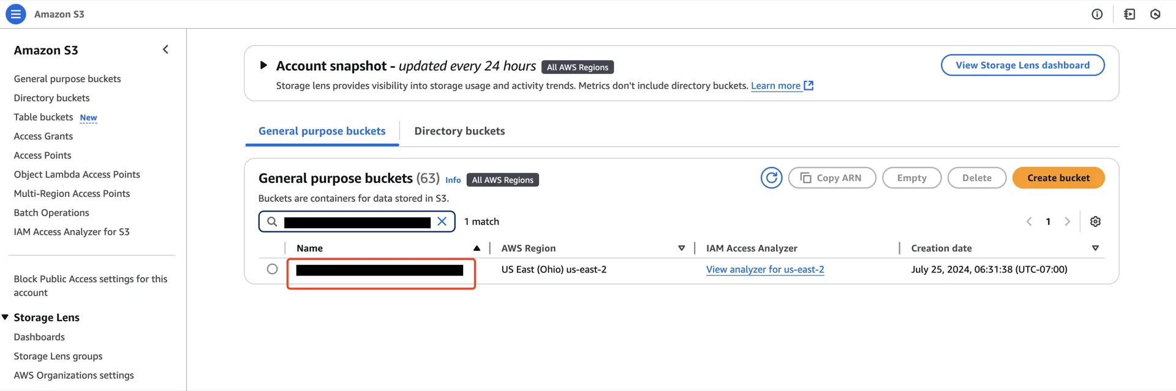Open Access Points in sidebar
1176x391 pixels.
point(42,155)
